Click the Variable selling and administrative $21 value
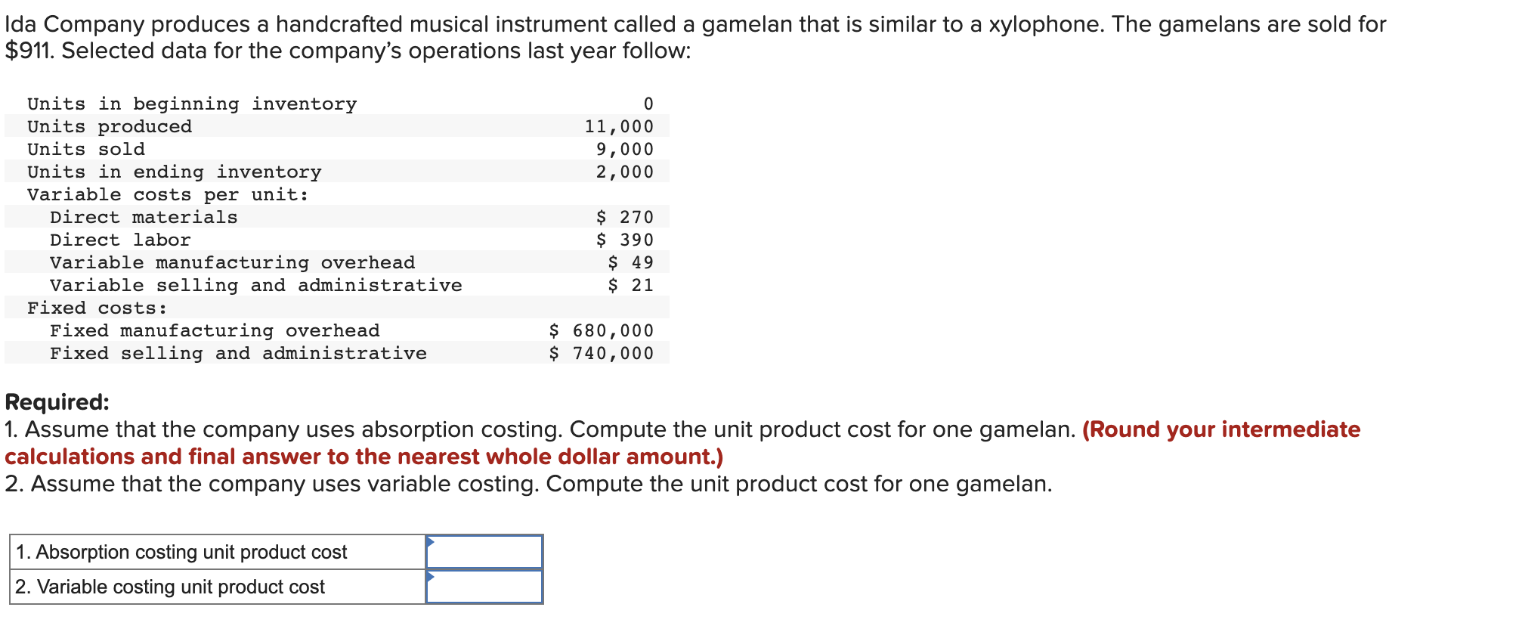This screenshot has width=1519, height=632. (x=631, y=285)
